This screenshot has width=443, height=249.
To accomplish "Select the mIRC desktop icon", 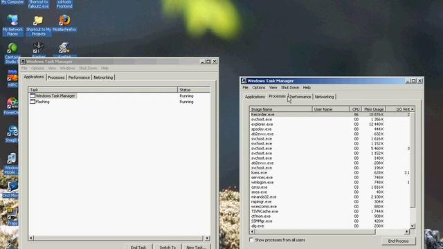I will tap(12, 78).
